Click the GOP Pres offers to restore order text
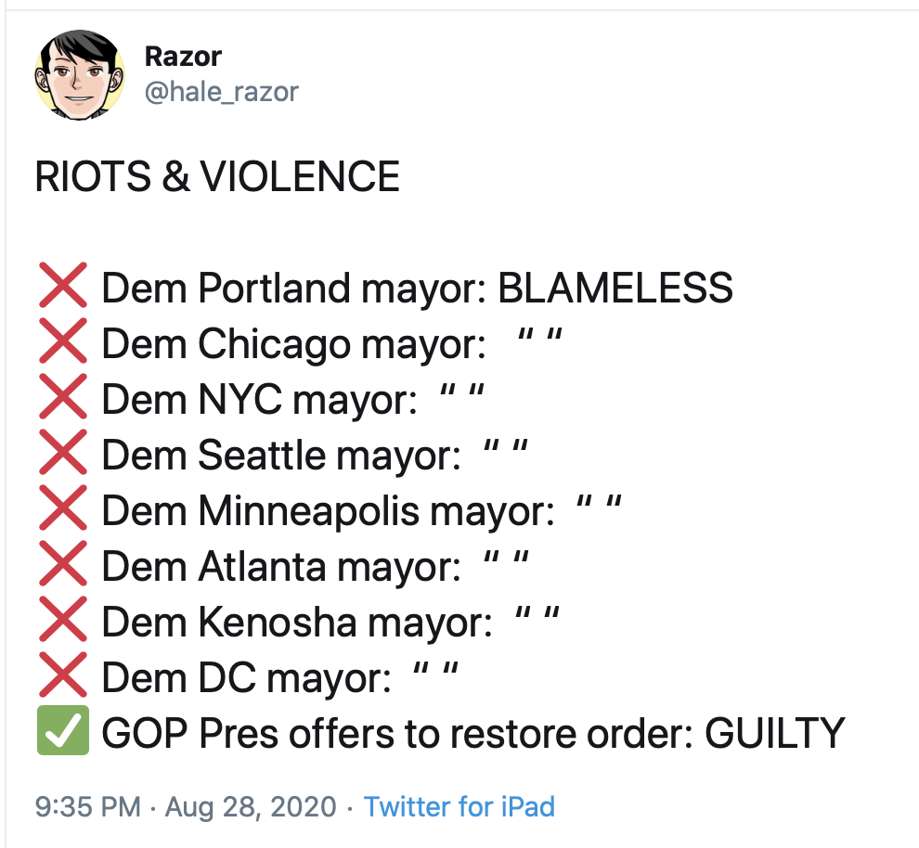919x848 pixels. [396, 733]
